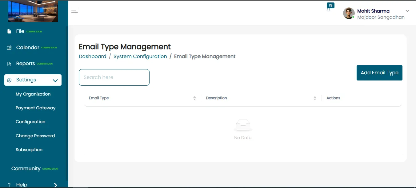Click the Help question mark icon
Image resolution: width=416 pixels, height=188 pixels.
[x=9, y=185]
